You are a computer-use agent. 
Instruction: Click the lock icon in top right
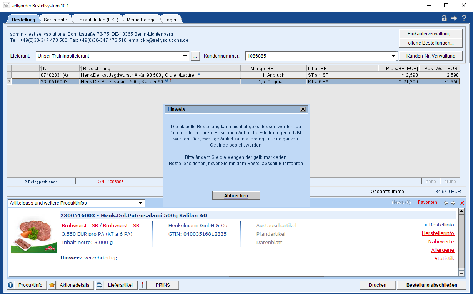click(444, 18)
